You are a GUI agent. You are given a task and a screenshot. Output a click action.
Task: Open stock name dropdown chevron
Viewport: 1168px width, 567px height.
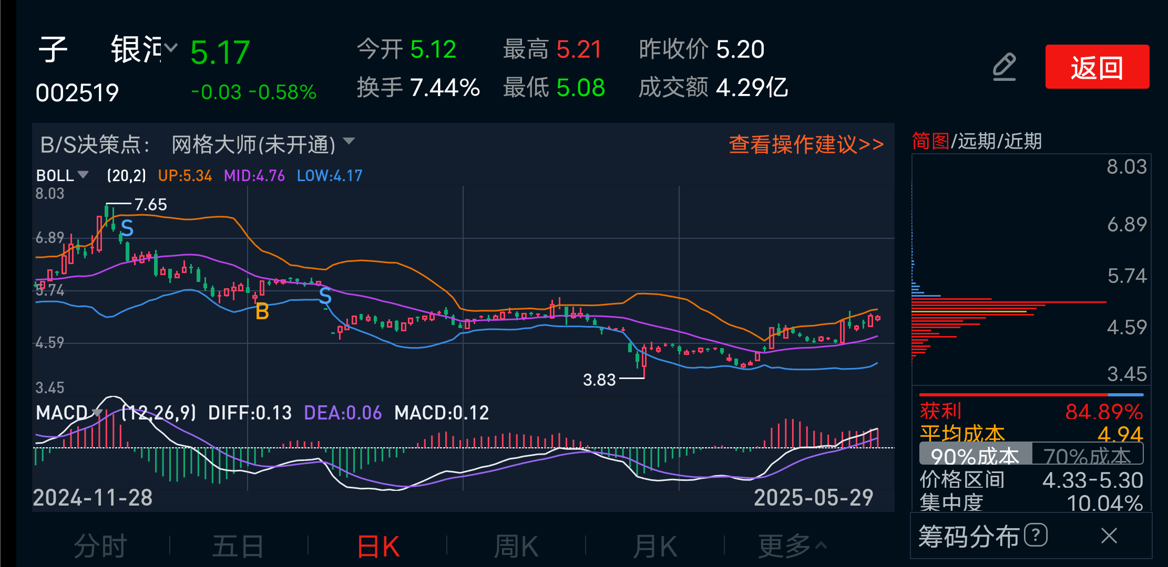170,48
